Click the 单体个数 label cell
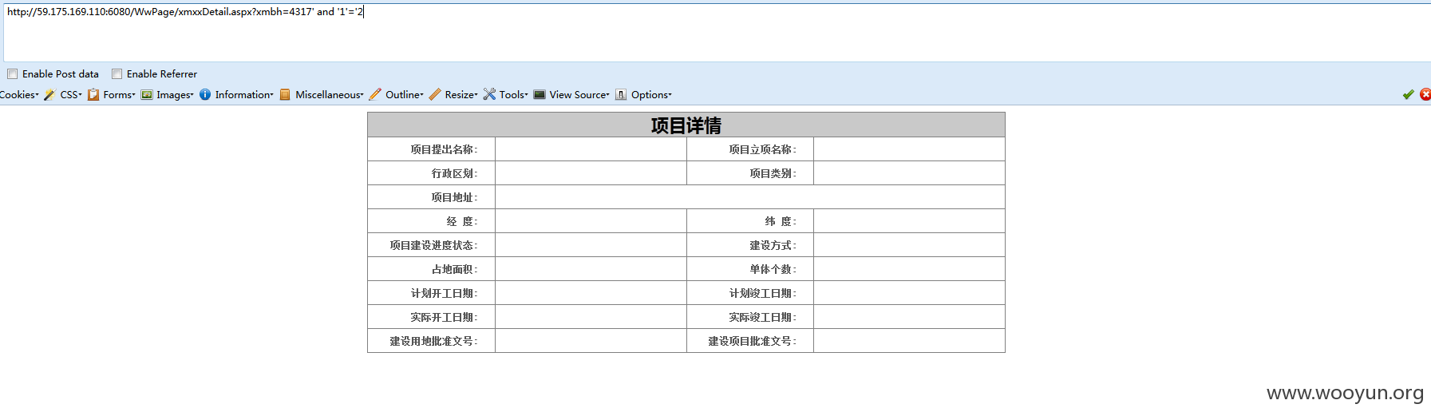This screenshot has width=1431, height=416. click(750, 269)
